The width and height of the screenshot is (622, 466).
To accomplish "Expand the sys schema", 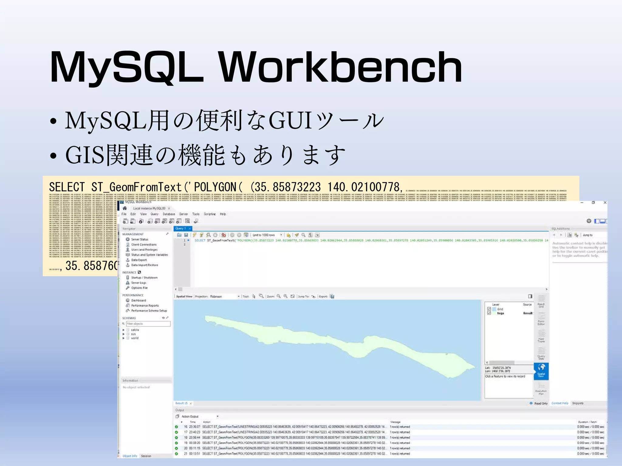I will [124, 334].
